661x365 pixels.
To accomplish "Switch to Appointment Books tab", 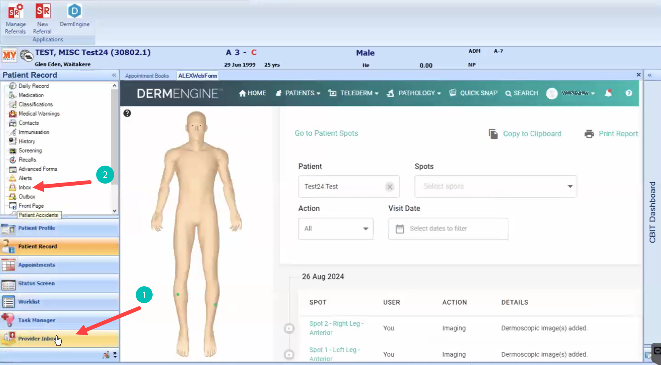I will tap(147, 76).
